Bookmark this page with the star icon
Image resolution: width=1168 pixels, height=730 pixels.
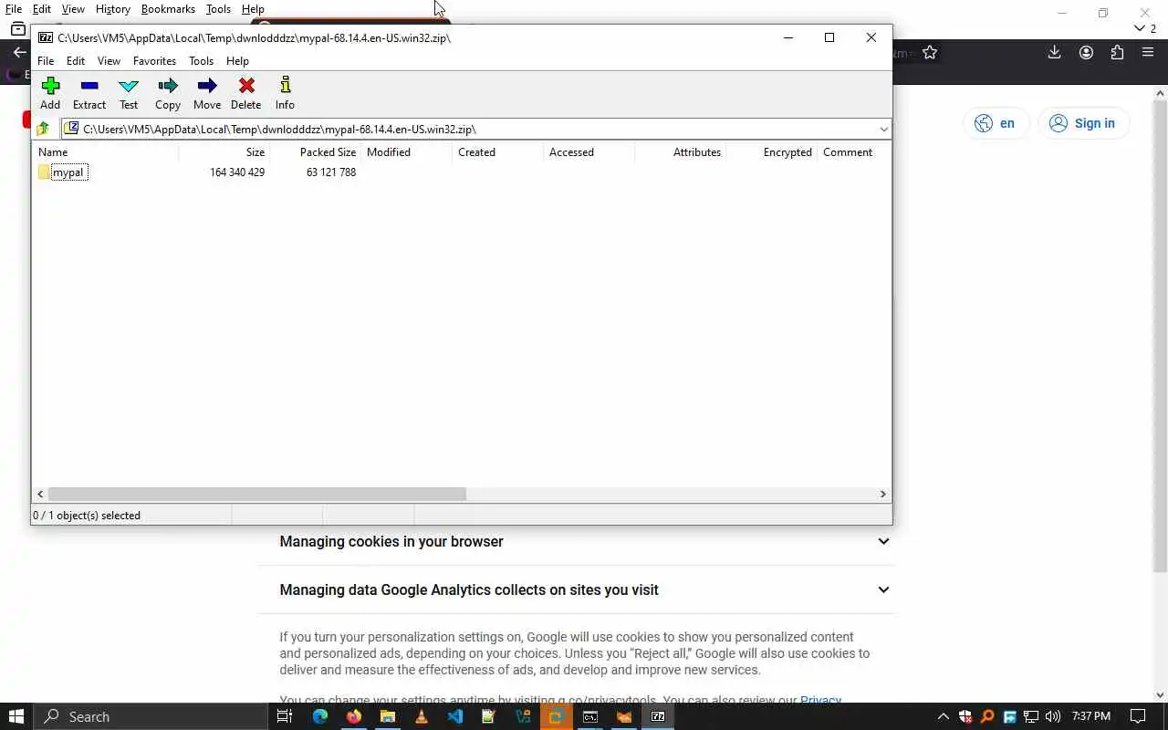pos(930,53)
